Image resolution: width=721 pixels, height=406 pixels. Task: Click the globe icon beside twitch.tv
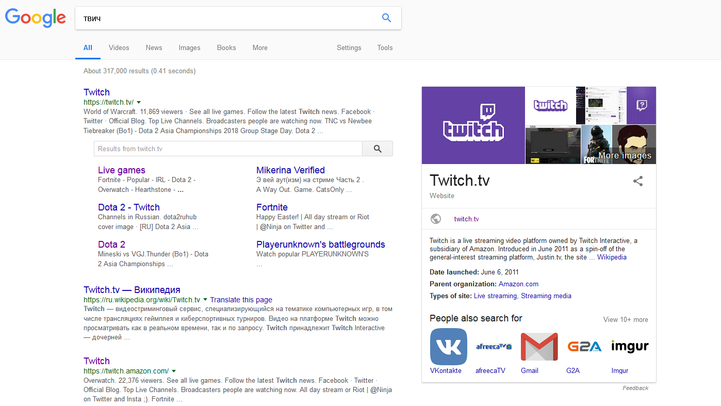click(436, 219)
